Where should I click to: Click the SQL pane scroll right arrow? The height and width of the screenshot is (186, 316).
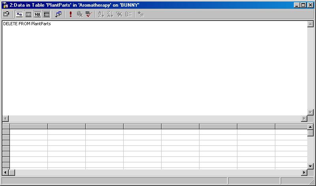[304, 119]
